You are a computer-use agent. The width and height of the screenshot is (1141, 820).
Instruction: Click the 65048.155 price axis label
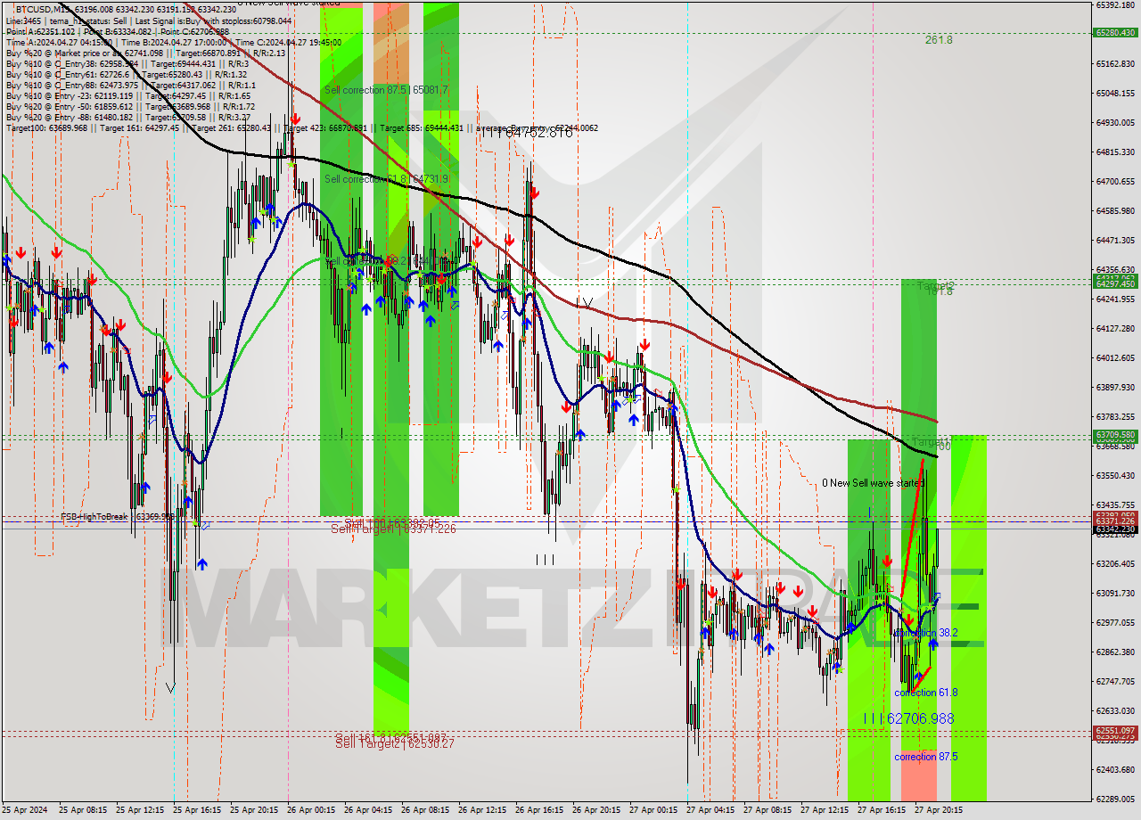tap(1114, 93)
